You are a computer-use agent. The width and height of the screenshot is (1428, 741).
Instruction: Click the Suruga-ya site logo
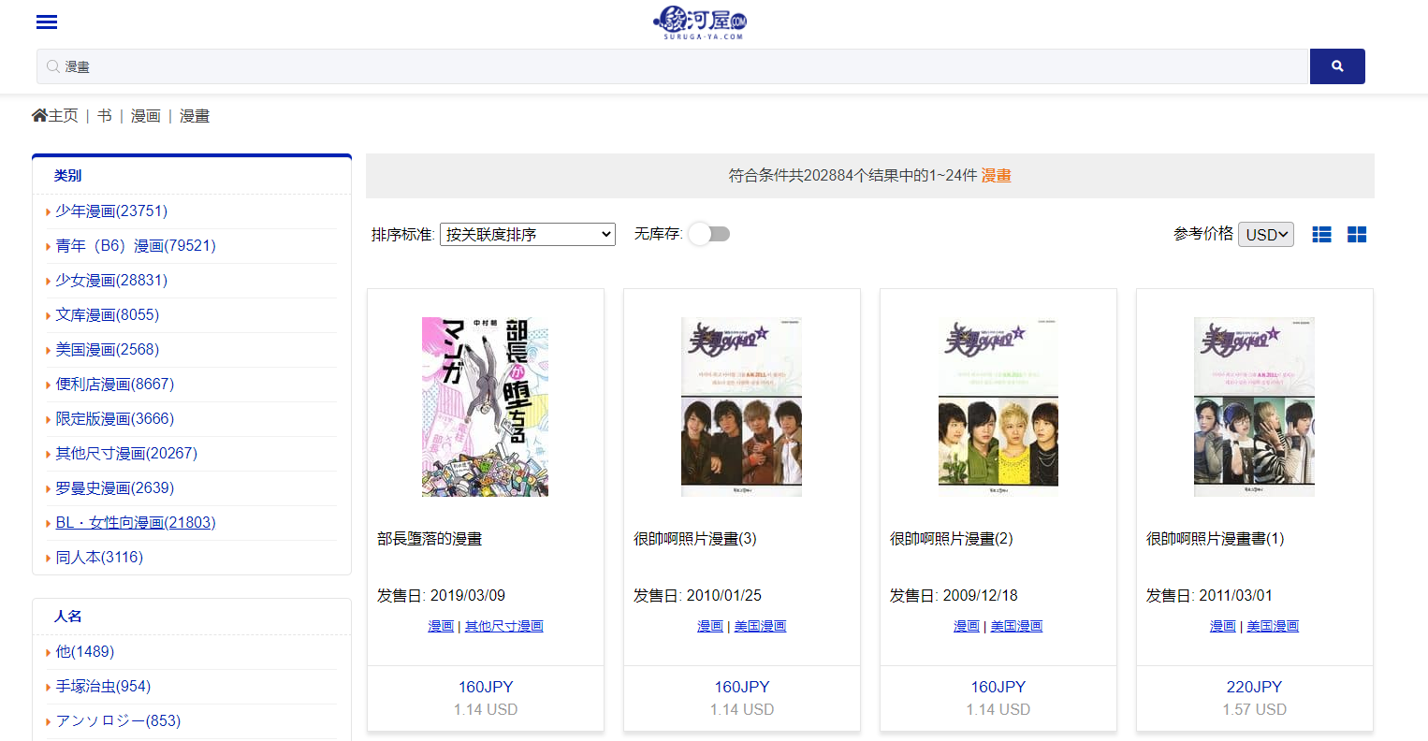pyautogui.click(x=700, y=22)
